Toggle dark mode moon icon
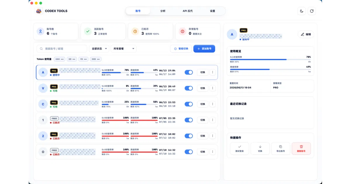 tap(302, 11)
